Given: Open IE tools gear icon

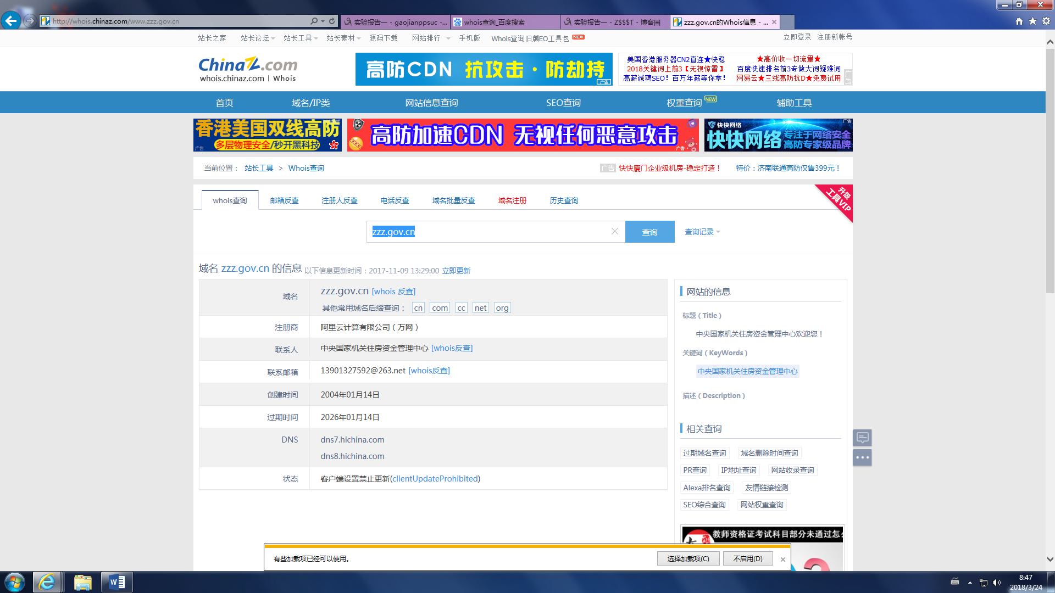Looking at the screenshot, I should 1046,21.
